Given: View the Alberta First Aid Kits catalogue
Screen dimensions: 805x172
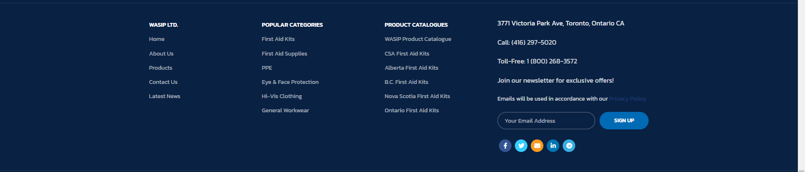Looking at the screenshot, I should click(411, 68).
